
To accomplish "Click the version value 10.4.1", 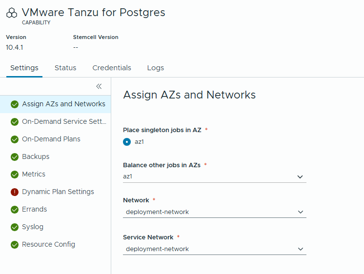I will pos(14,48).
